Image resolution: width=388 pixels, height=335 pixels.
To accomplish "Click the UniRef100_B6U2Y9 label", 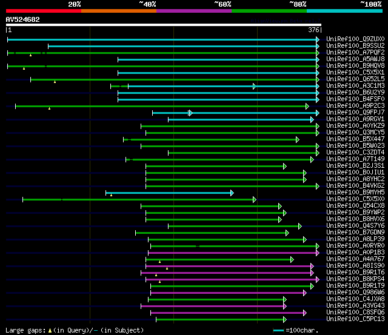I will point(355,93).
